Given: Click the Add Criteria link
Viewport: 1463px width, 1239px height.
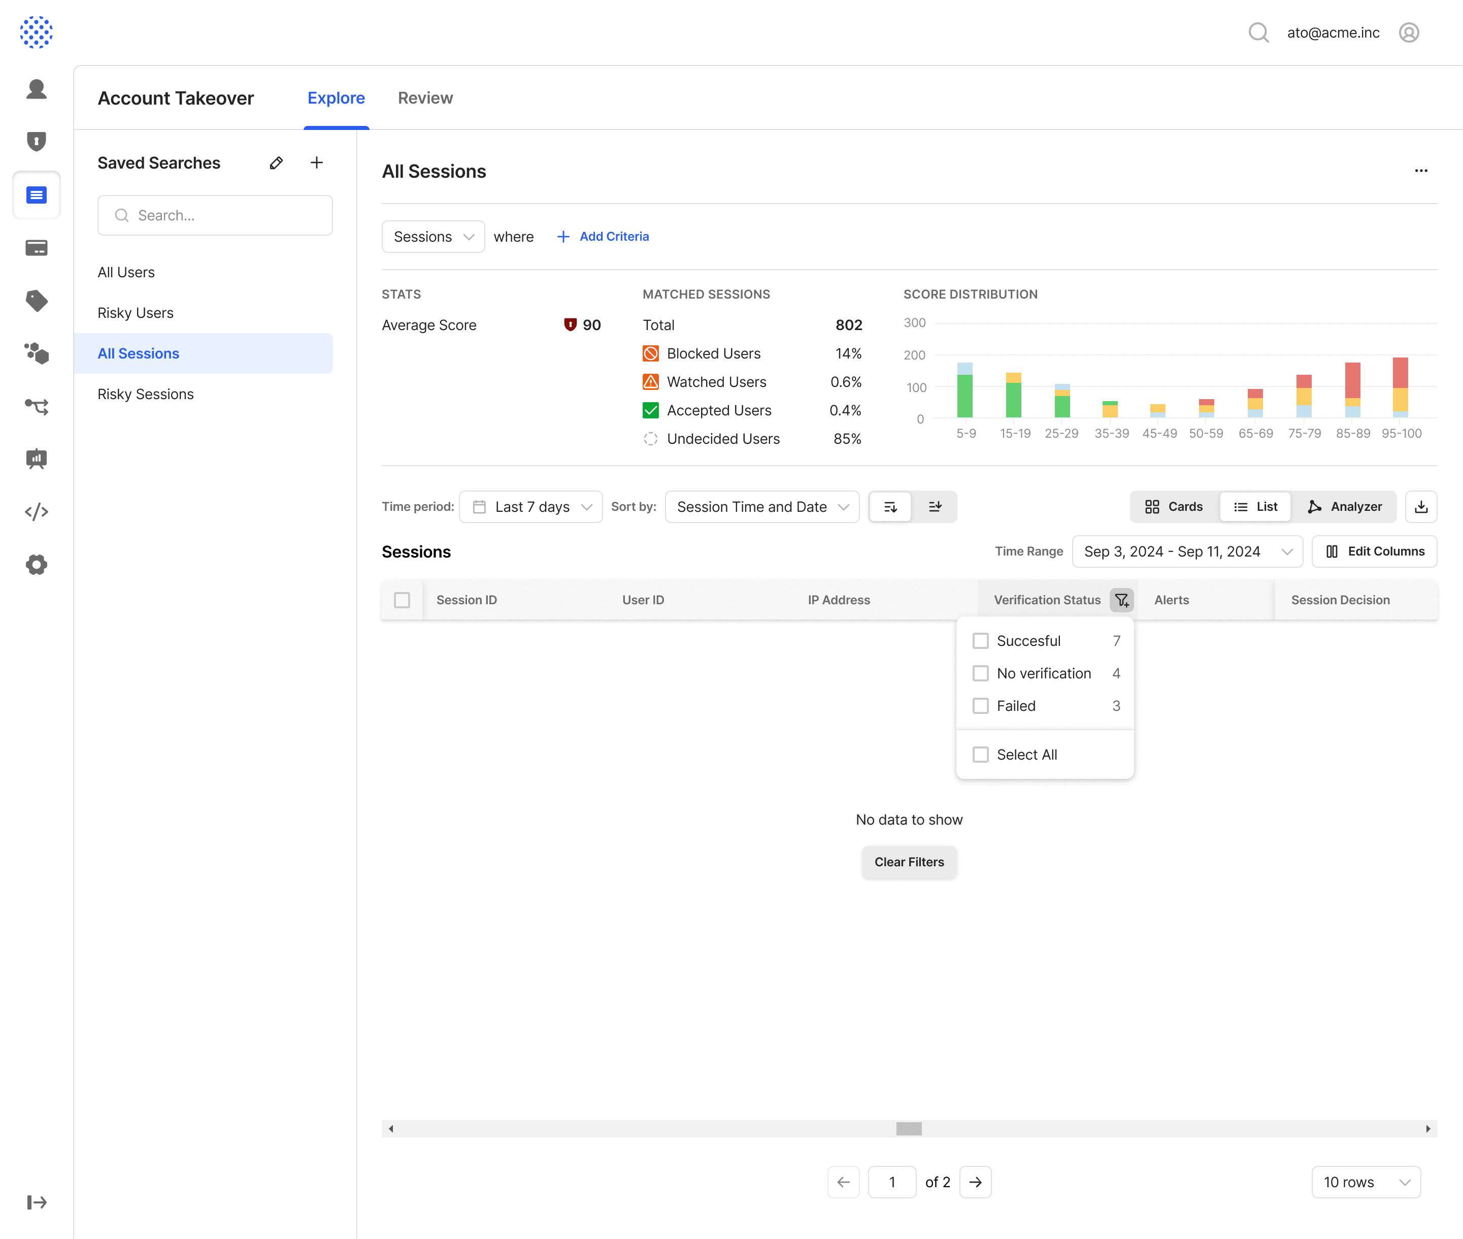Looking at the screenshot, I should 603,237.
